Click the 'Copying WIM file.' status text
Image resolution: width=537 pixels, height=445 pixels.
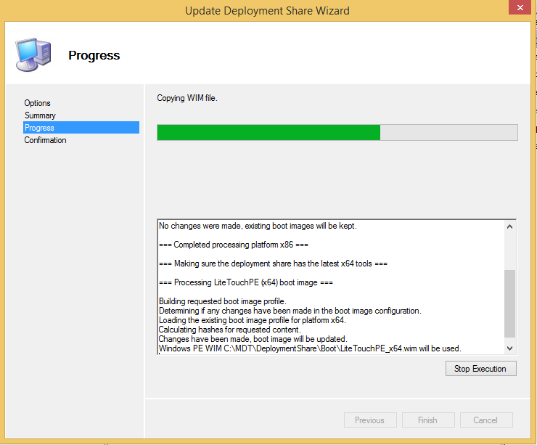coord(187,98)
